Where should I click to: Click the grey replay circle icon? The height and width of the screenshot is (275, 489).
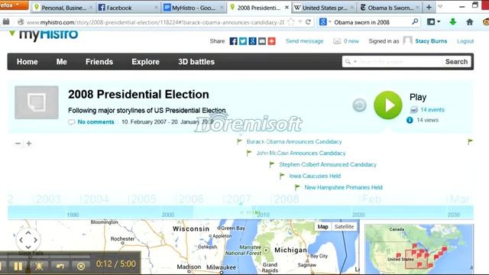359,105
